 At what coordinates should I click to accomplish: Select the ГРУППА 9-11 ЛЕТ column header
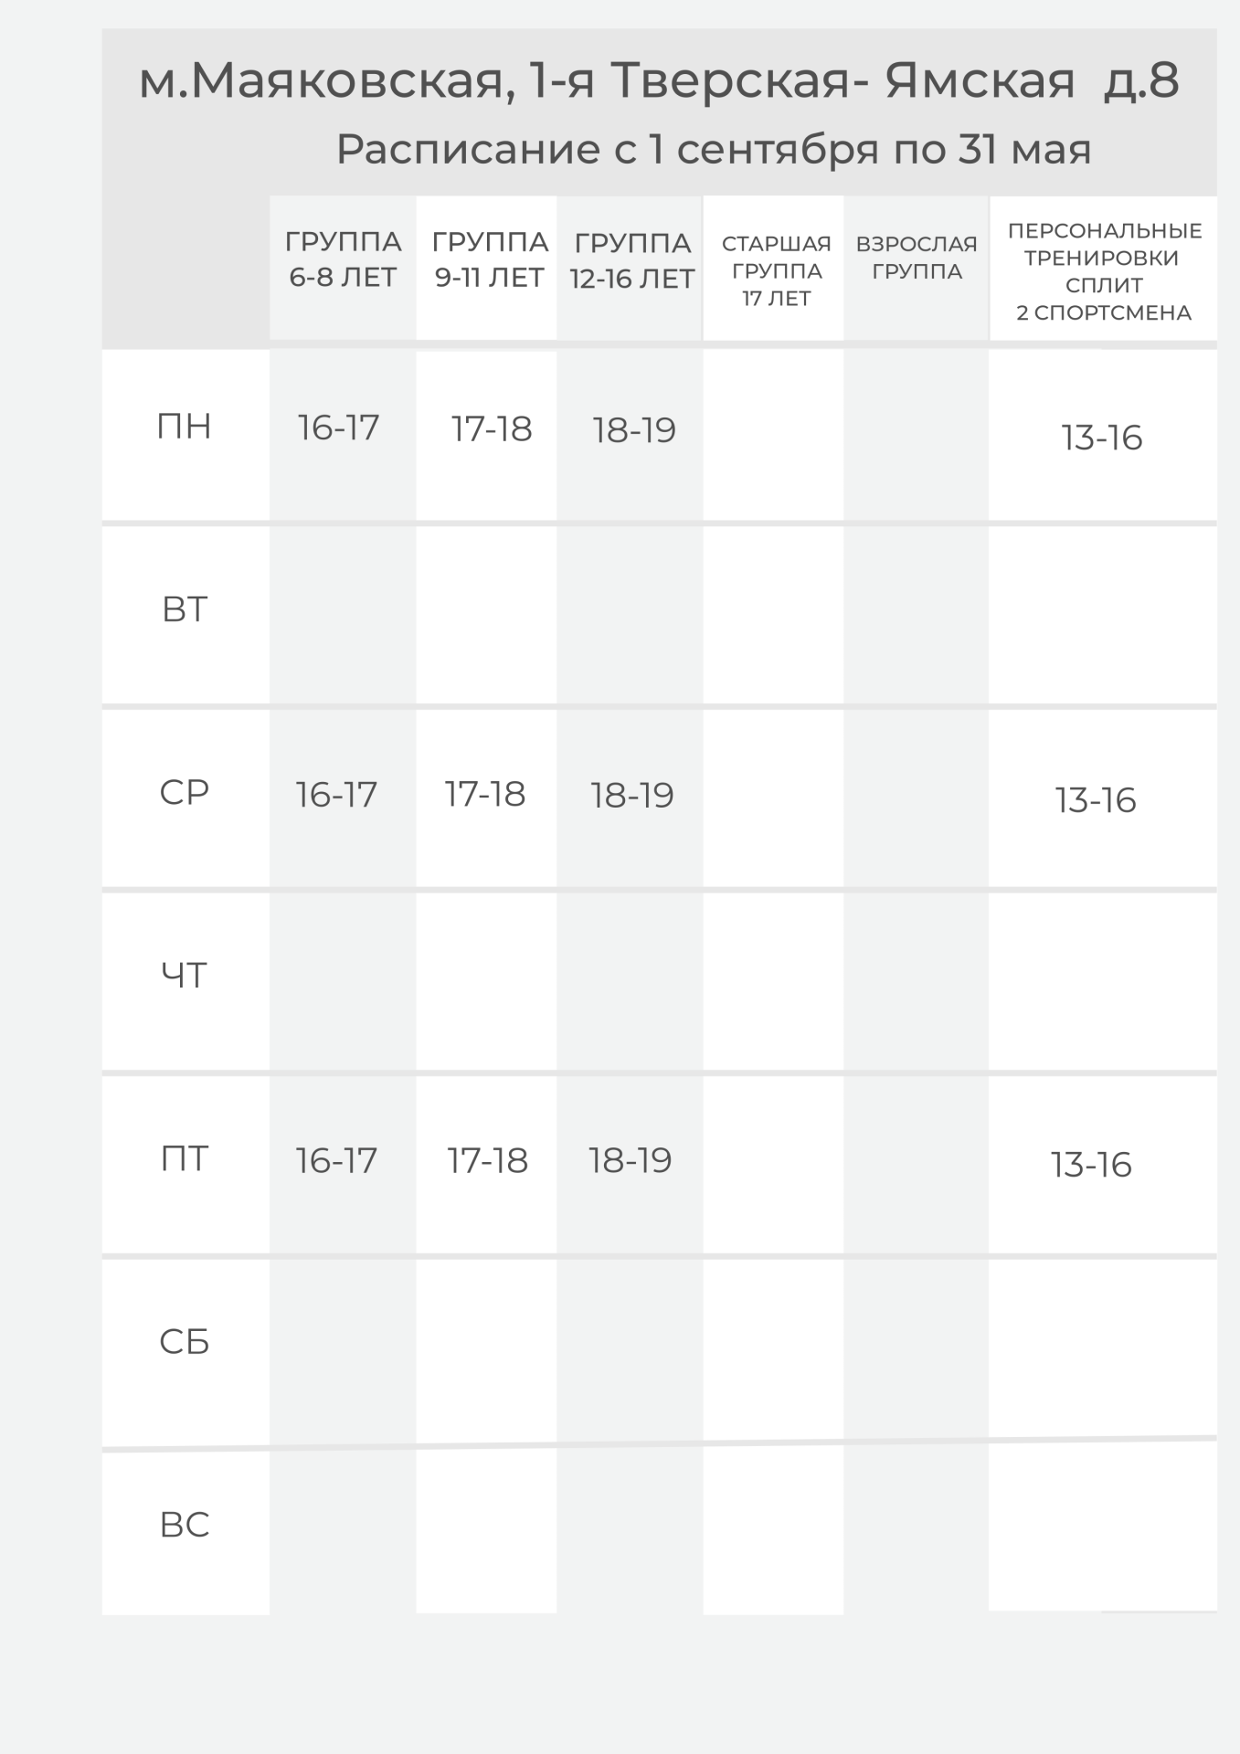[490, 259]
